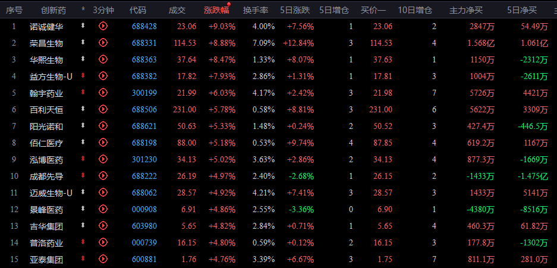Click the red marker icon beside 成都先导
This screenshot has width=557, height=268.
click(83, 175)
